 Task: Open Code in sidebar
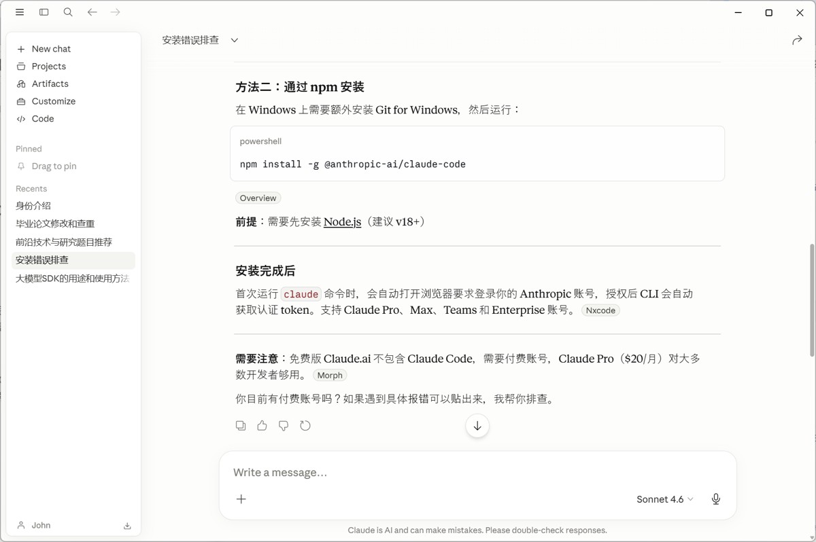coord(73,119)
